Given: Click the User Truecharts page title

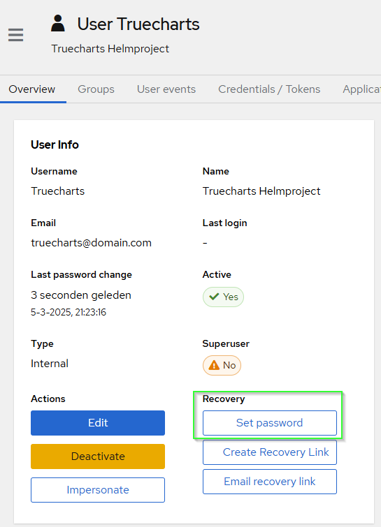Looking at the screenshot, I should 138,24.
